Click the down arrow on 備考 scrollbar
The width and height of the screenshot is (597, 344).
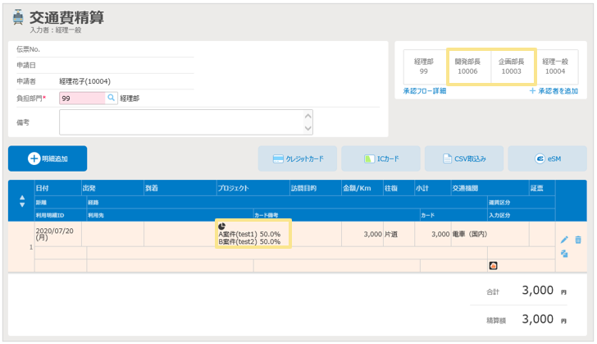(x=308, y=129)
